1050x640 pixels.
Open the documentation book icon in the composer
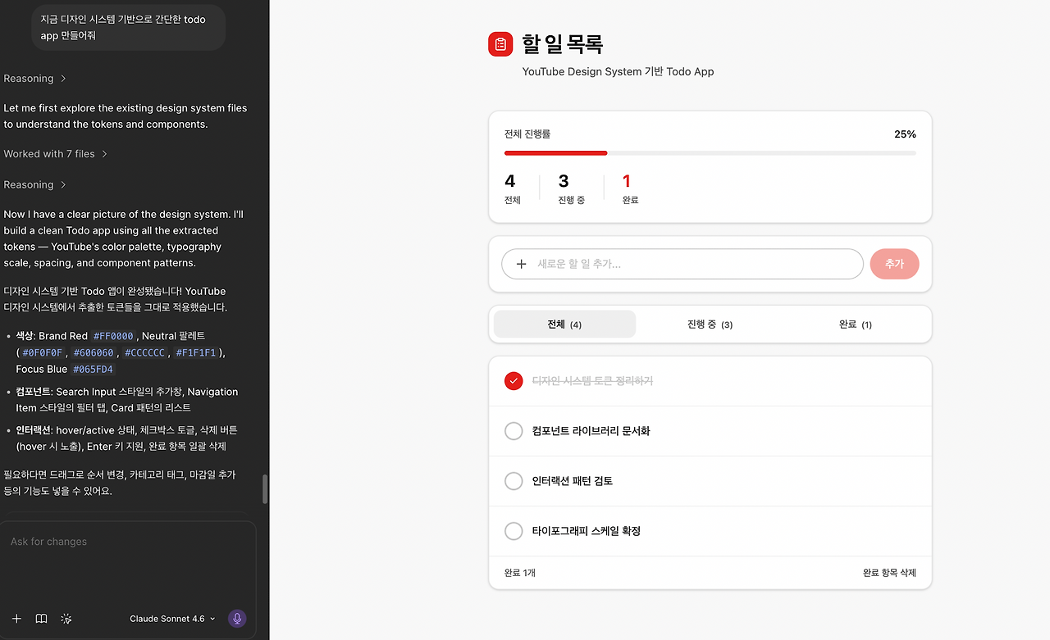[x=41, y=619]
